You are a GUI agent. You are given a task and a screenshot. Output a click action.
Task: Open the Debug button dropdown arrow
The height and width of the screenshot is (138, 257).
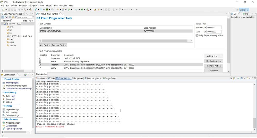79,10
